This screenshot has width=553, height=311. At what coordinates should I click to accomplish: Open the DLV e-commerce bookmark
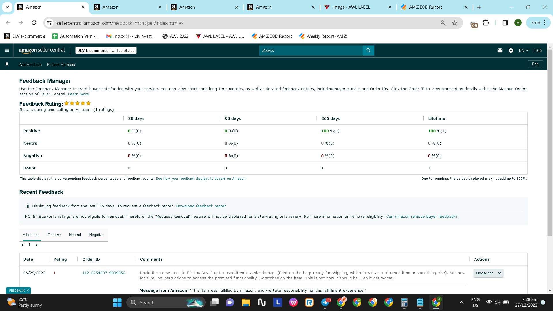point(25,36)
